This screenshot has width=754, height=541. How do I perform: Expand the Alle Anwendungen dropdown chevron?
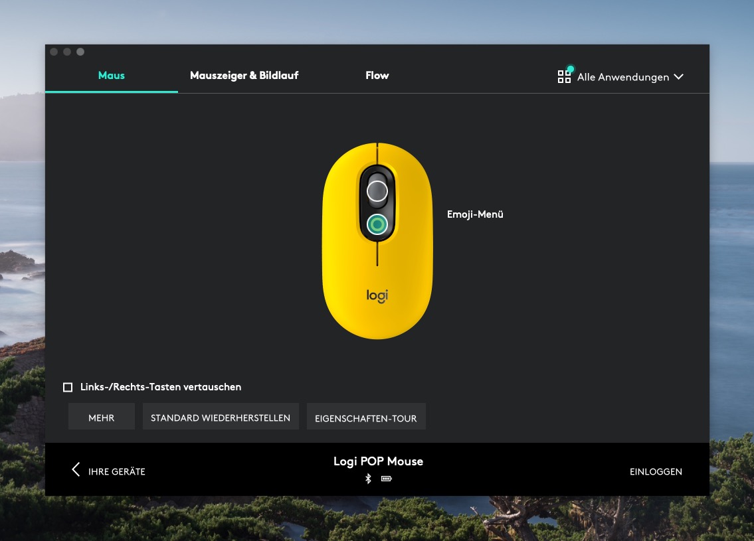678,77
